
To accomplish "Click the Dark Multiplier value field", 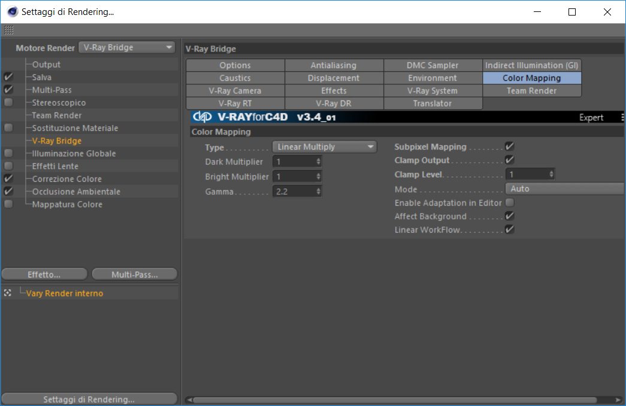I will (x=294, y=161).
